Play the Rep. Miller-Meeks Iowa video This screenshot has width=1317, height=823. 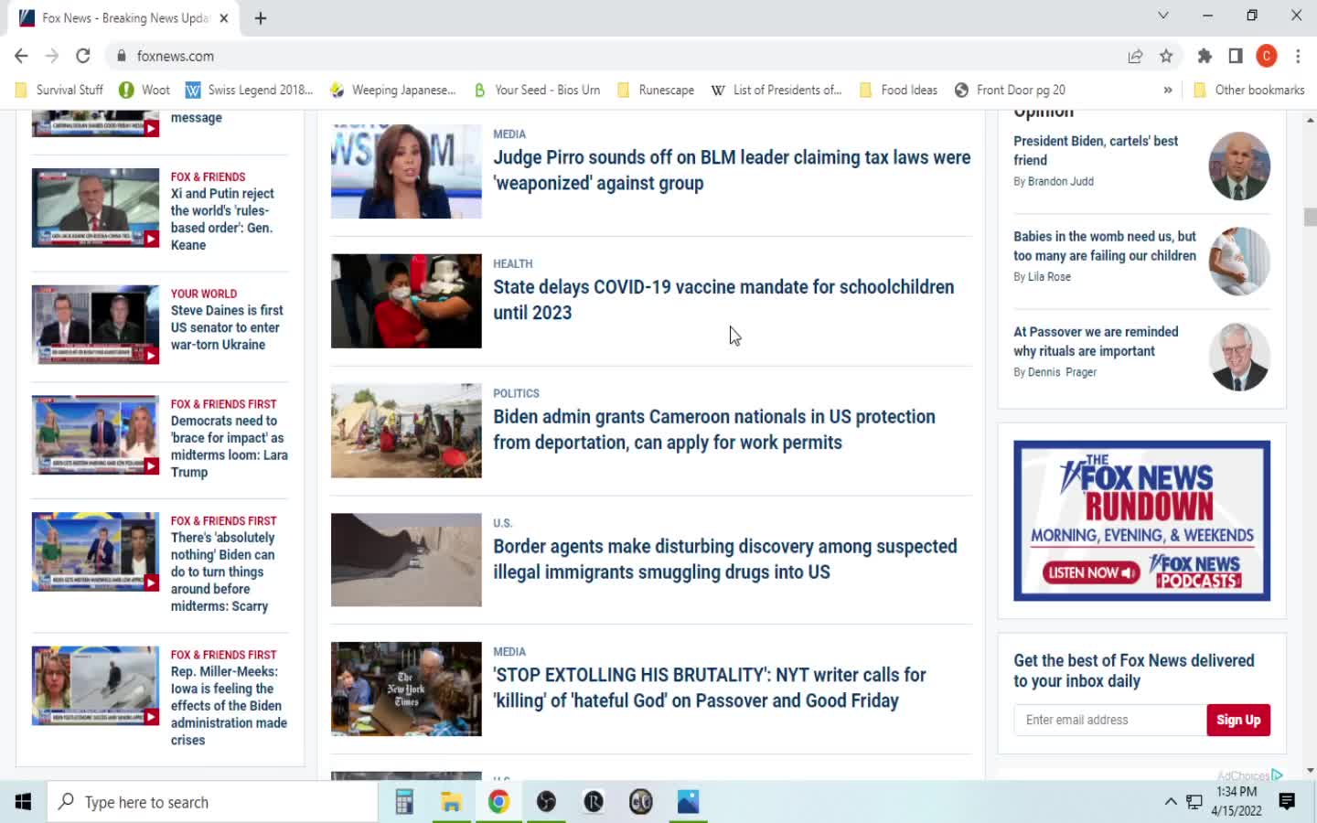[x=95, y=686]
